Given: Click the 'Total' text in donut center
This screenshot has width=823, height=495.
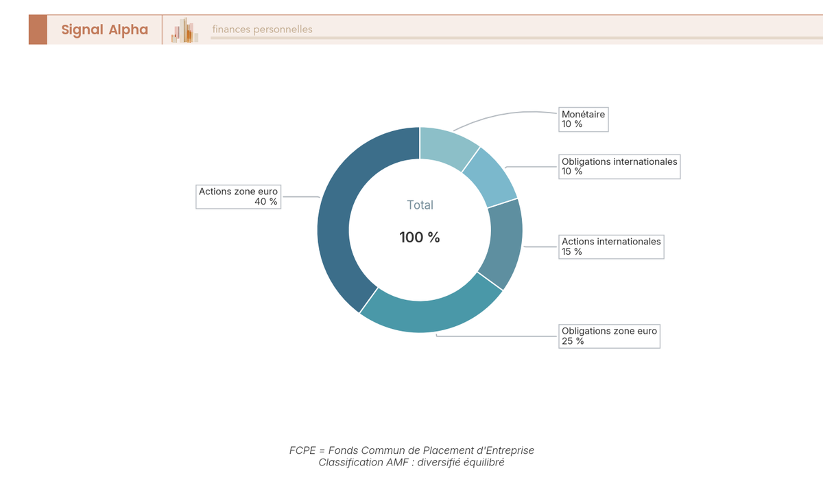Looking at the screenshot, I should pos(420,205).
